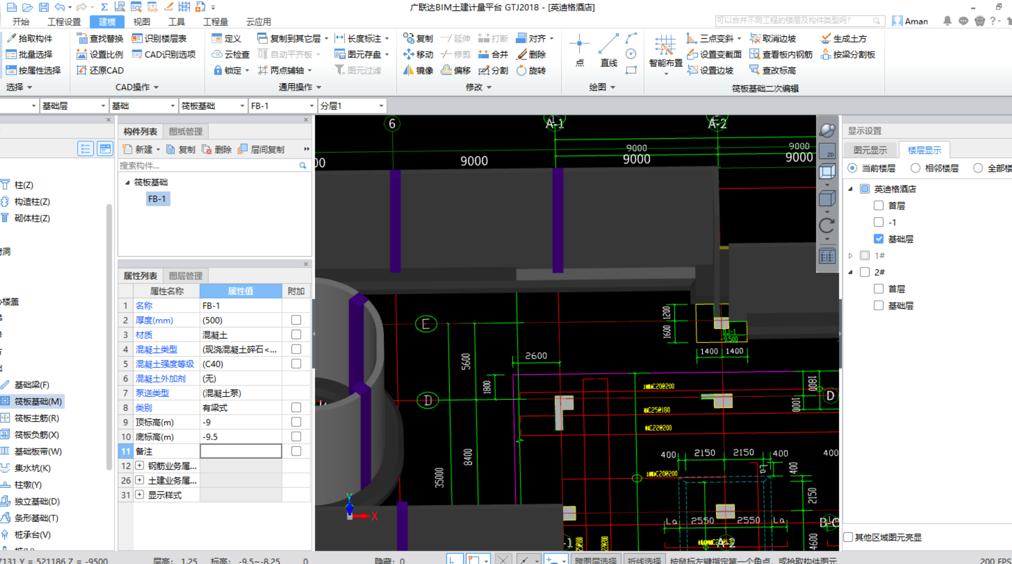Click the 备注 property value field
The height and width of the screenshot is (564, 1012).
pos(241,451)
